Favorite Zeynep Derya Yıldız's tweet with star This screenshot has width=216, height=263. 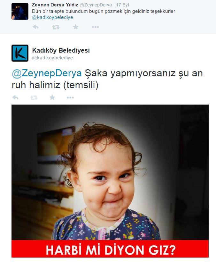(76, 27)
